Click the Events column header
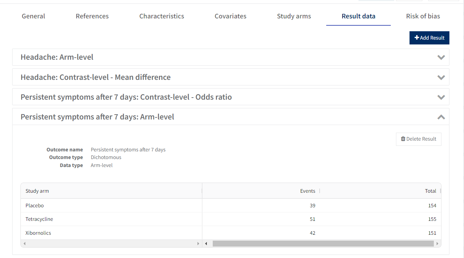This screenshot has height=258, width=464. tap(307, 191)
